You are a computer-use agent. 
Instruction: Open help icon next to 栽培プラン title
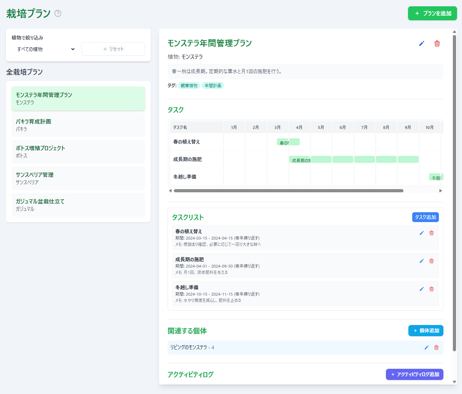(x=58, y=13)
